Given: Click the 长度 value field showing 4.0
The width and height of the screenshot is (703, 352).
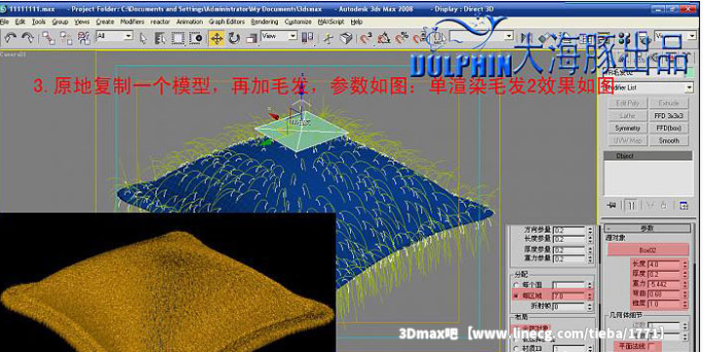Looking at the screenshot, I should pos(665,264).
